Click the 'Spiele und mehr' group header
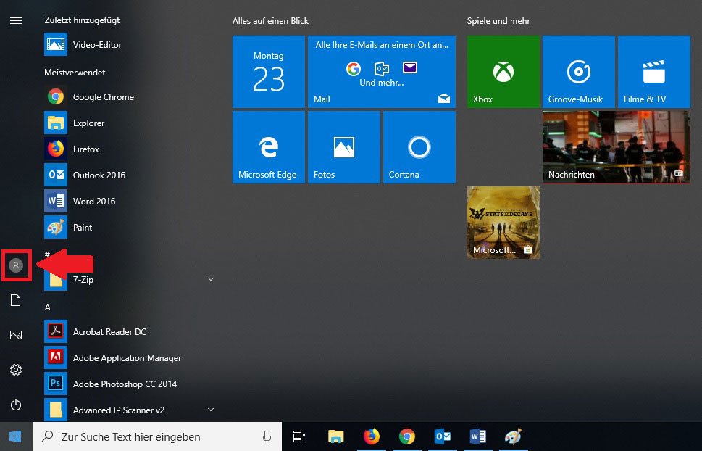The width and height of the screenshot is (702, 451). [x=498, y=21]
